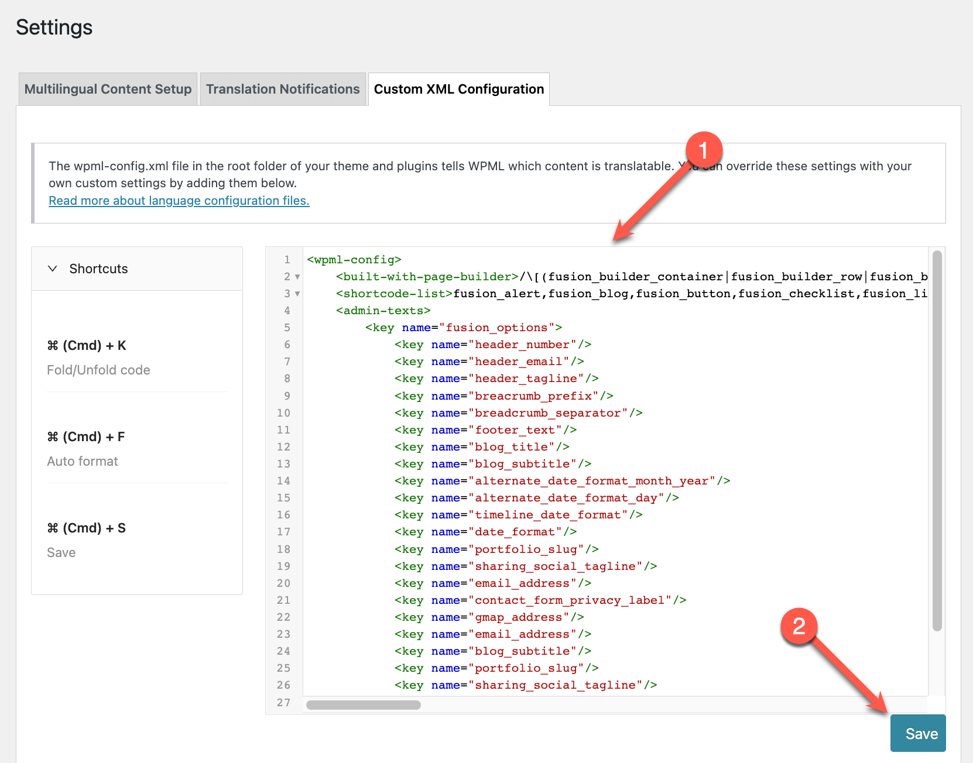Viewport: 973px width, 763px height.
Task: Click Cmd + S Save shortcut entry
Action: 136,540
